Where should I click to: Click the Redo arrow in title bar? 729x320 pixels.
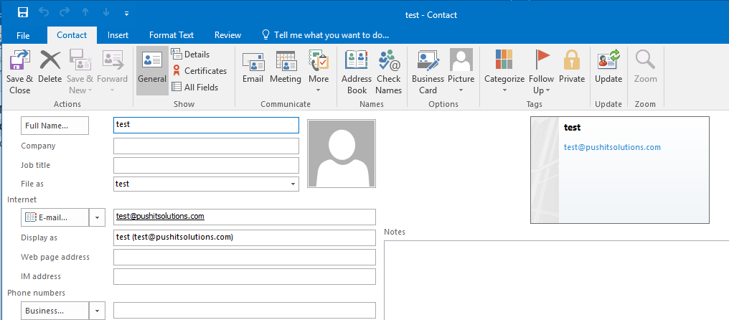[65, 13]
